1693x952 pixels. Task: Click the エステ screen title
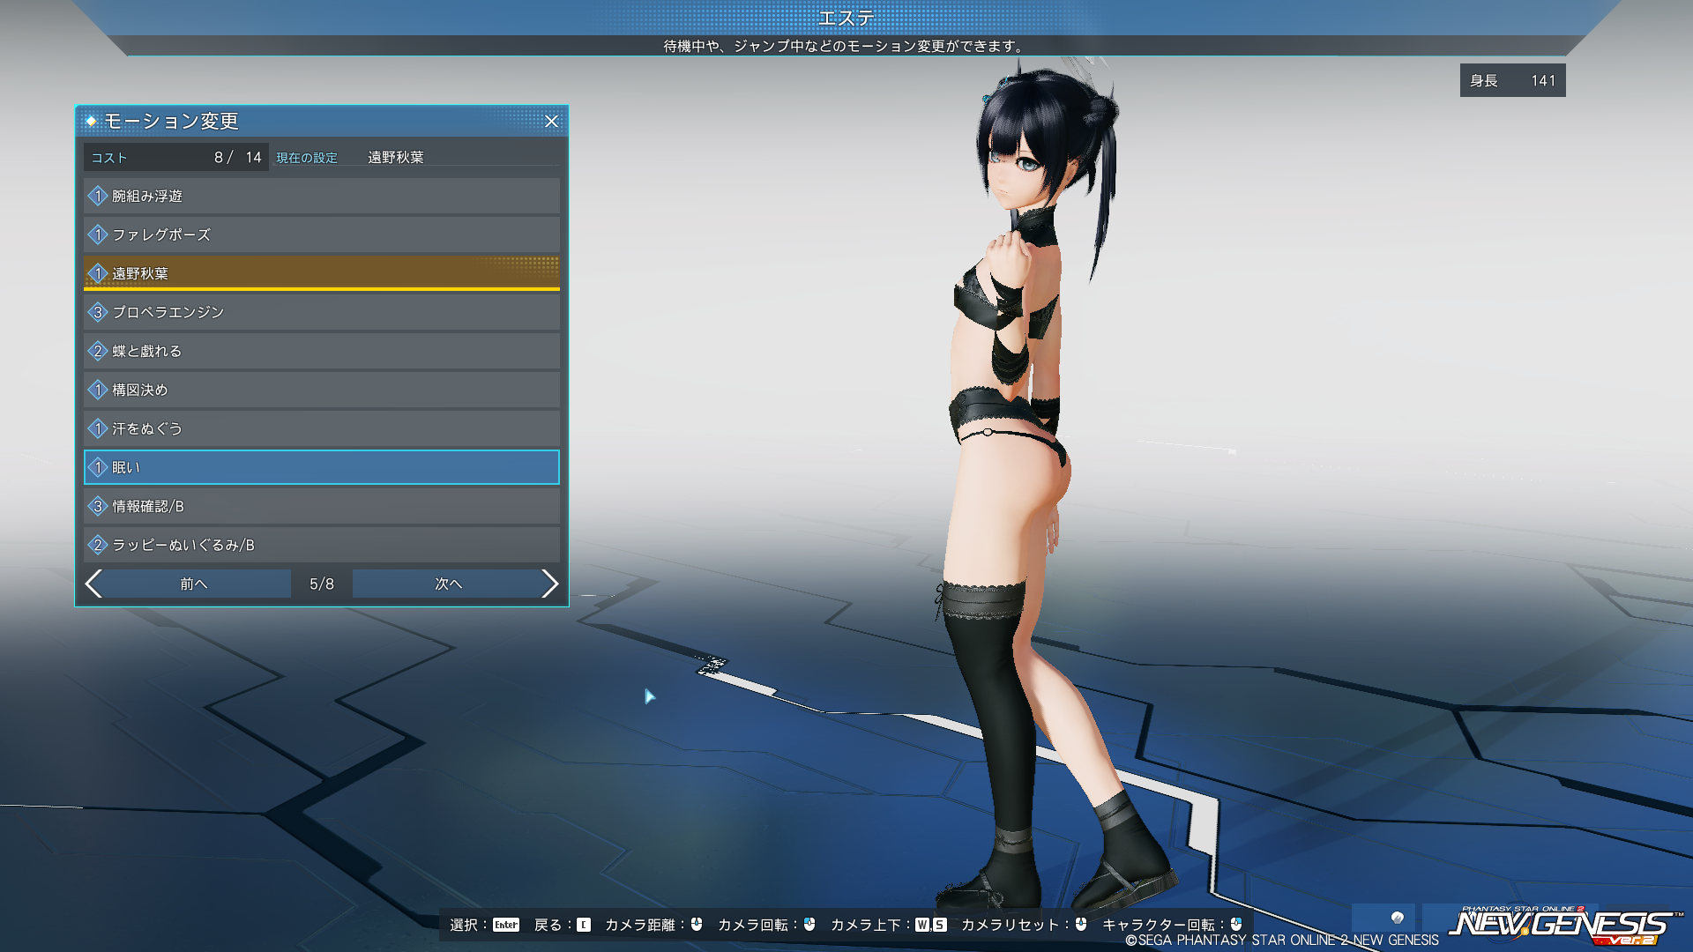coord(846,18)
